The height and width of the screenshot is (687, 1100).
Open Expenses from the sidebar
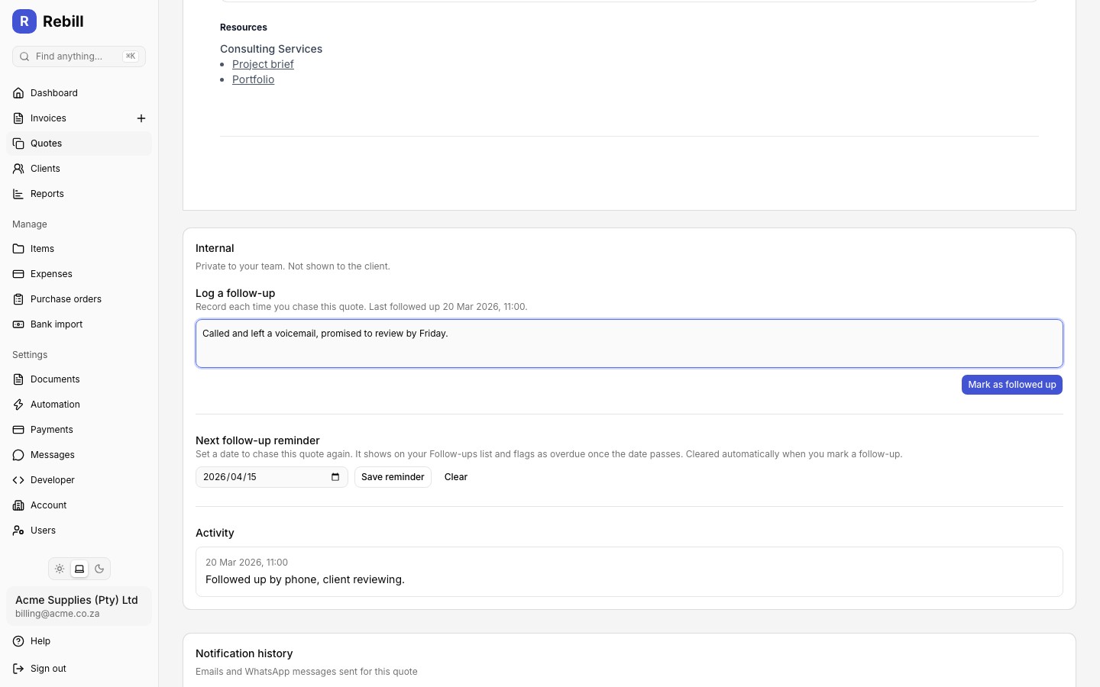(x=79, y=274)
